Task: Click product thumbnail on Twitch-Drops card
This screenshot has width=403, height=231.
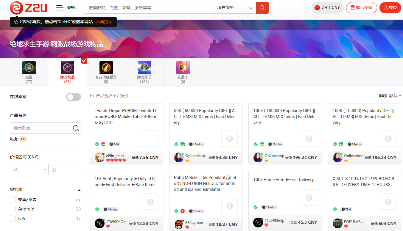Action: click(x=150, y=138)
